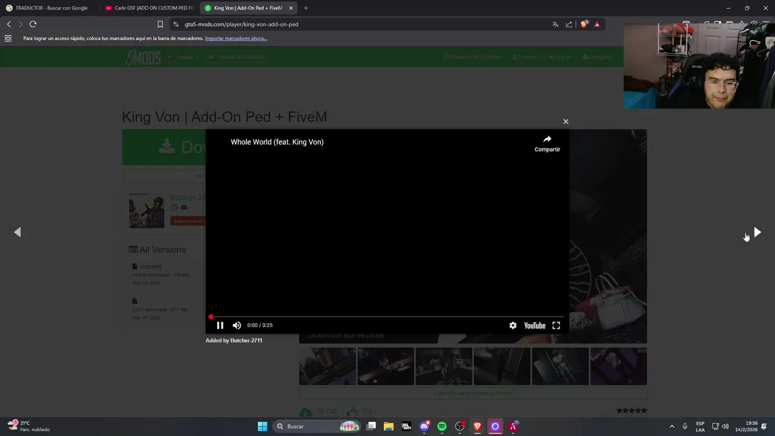Screen dimensions: 775x436
Task: Open the video on YouTube via logo
Action: (535, 325)
